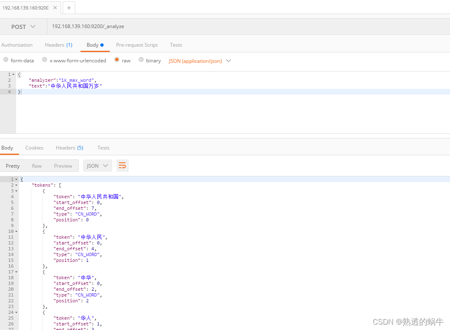
Task: Select the binary radio button
Action: pyautogui.click(x=141, y=59)
